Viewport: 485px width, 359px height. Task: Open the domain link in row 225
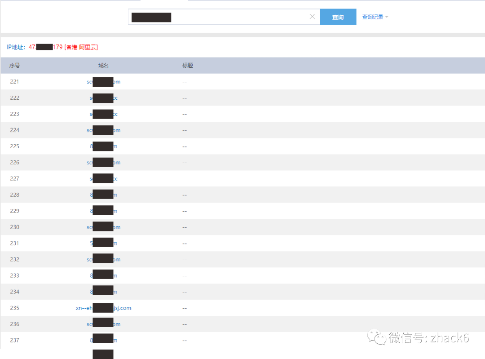click(103, 146)
